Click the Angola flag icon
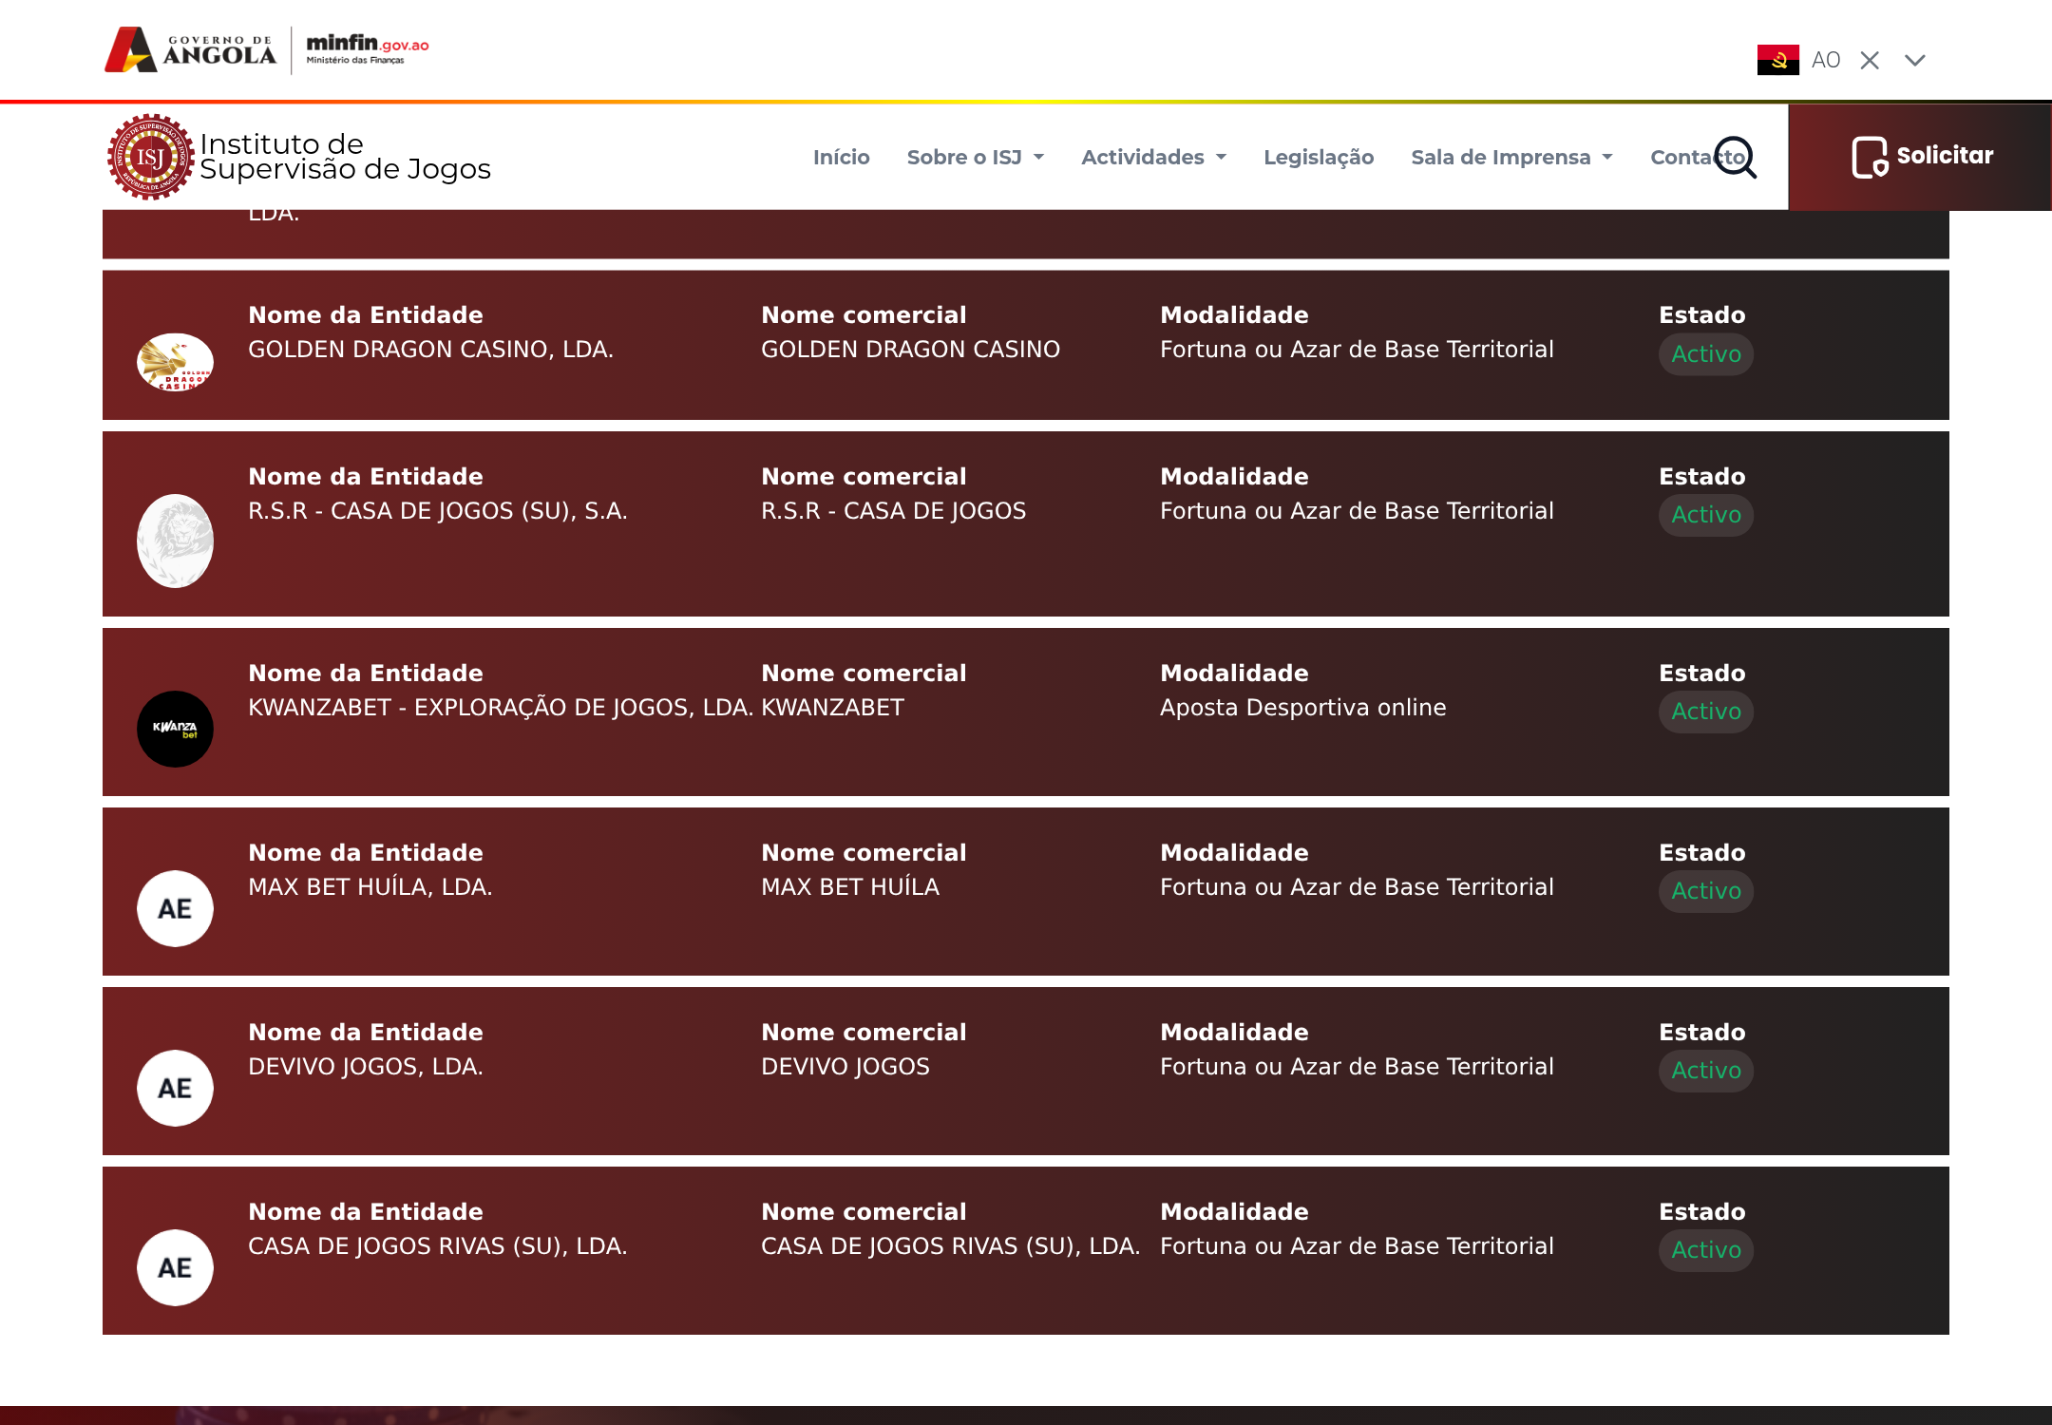 [1777, 60]
